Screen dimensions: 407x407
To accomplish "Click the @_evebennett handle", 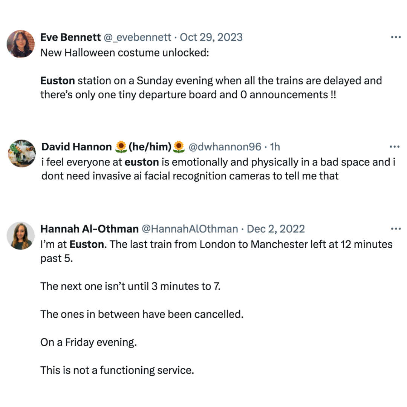I will click(137, 37).
